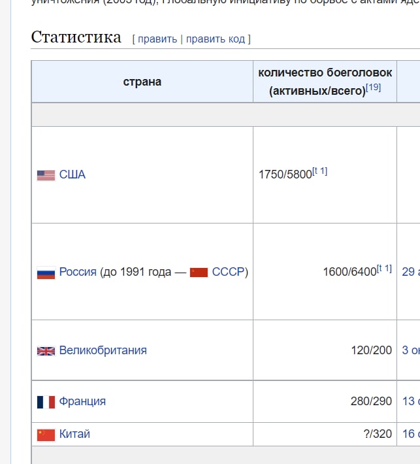Open the США country link
This screenshot has height=464, width=420.
pyautogui.click(x=73, y=174)
